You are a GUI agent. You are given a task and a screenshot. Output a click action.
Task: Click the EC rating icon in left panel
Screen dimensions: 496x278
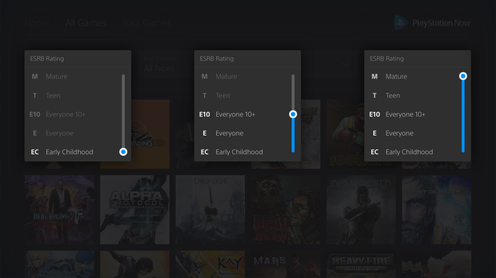35,152
